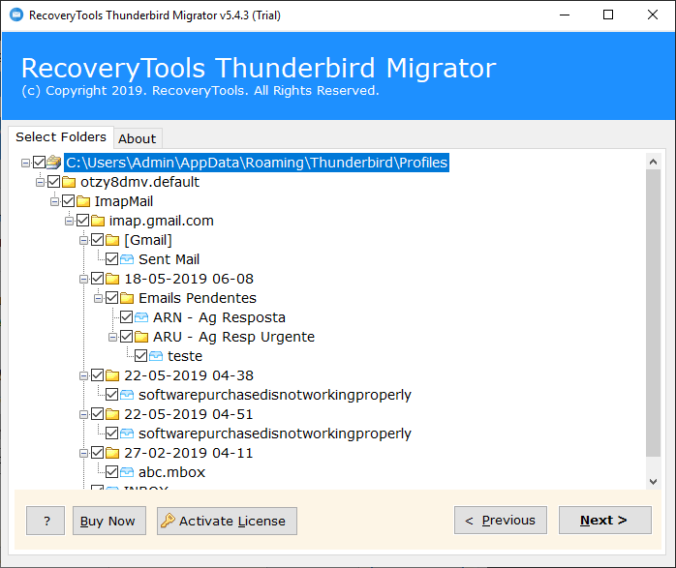Uncheck the abc.mbox checkbox
Screen dimensions: 676x568
tap(112, 472)
